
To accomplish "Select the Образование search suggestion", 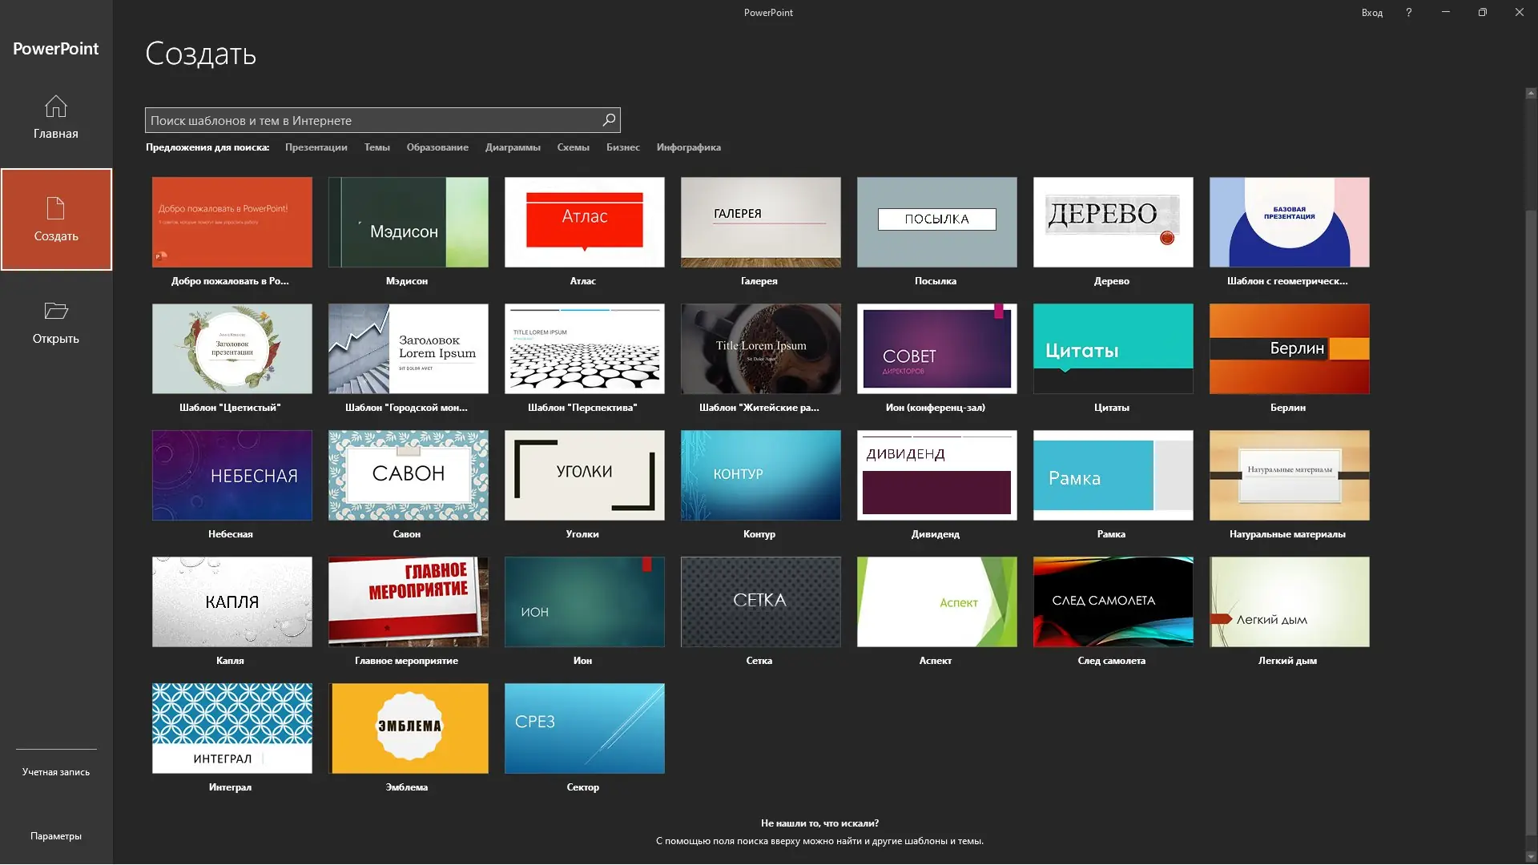I will (437, 147).
